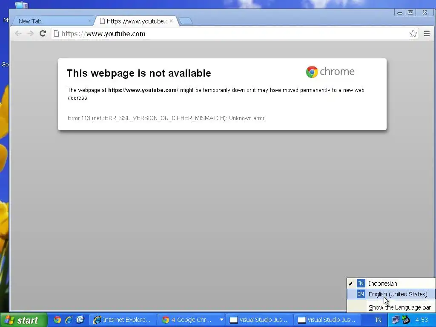Click the tray icon beside the clock
The height and width of the screenshot is (327, 436).
pos(406,320)
